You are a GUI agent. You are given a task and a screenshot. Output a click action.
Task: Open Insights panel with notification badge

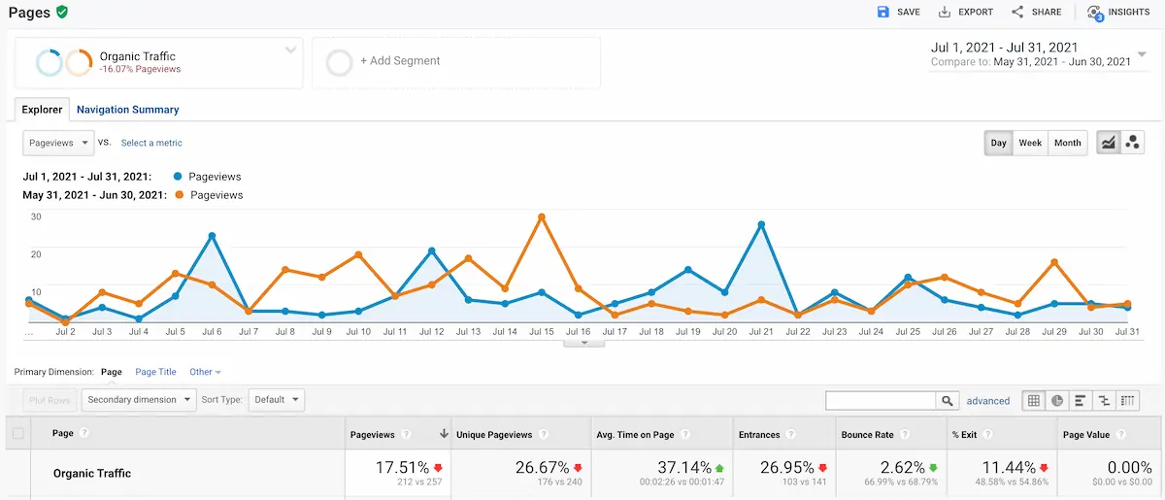point(1095,12)
